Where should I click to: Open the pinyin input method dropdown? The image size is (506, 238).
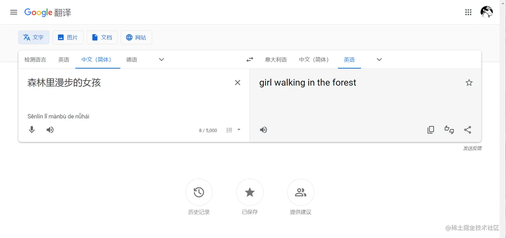pos(238,130)
